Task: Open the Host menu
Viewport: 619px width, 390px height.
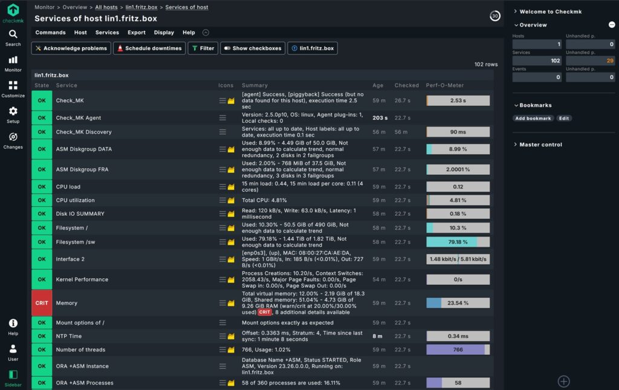Action: (80, 33)
